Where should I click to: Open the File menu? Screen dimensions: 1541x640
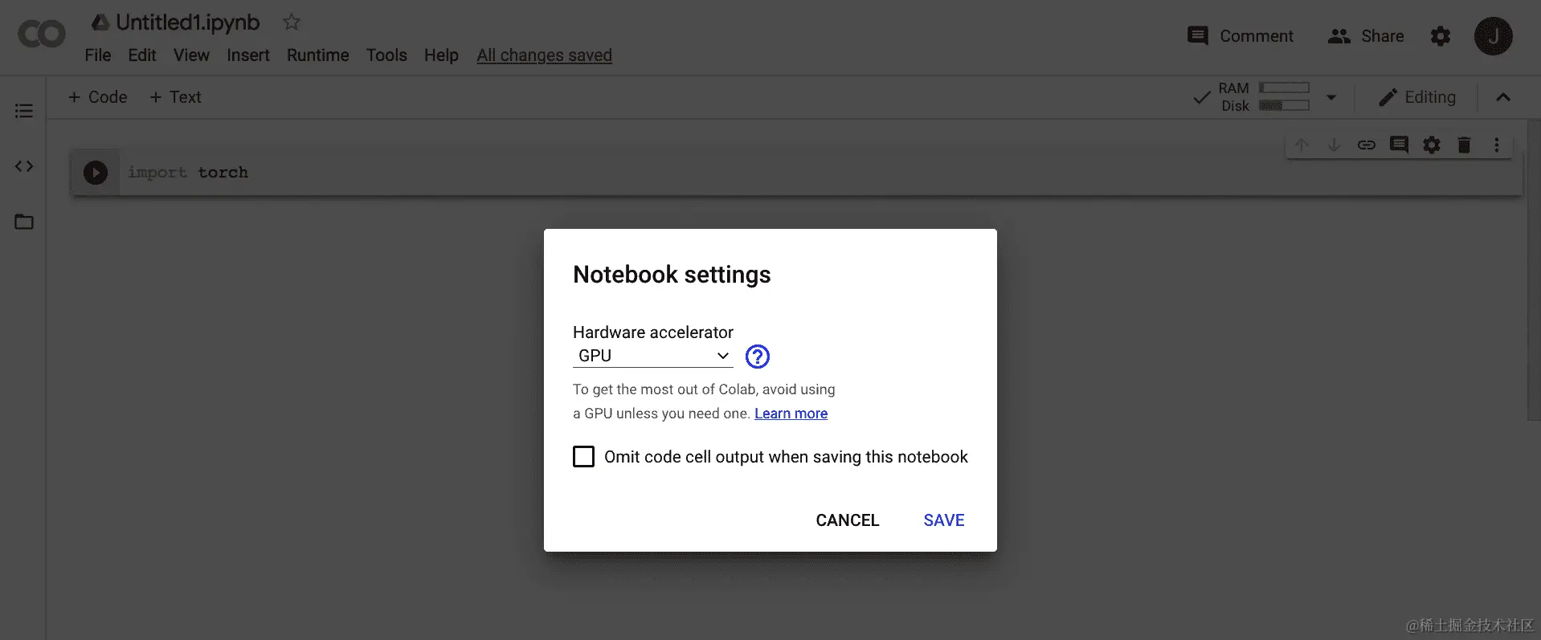98,55
